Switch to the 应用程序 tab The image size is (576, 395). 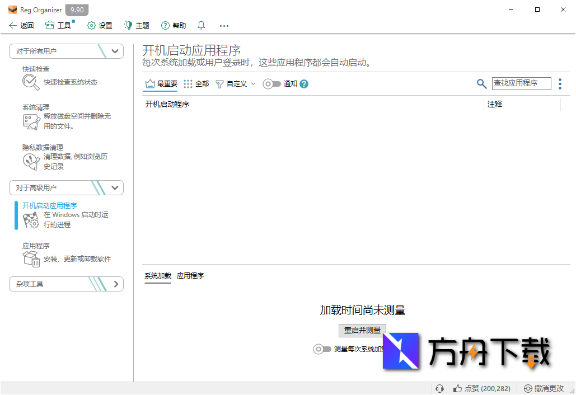coord(190,275)
